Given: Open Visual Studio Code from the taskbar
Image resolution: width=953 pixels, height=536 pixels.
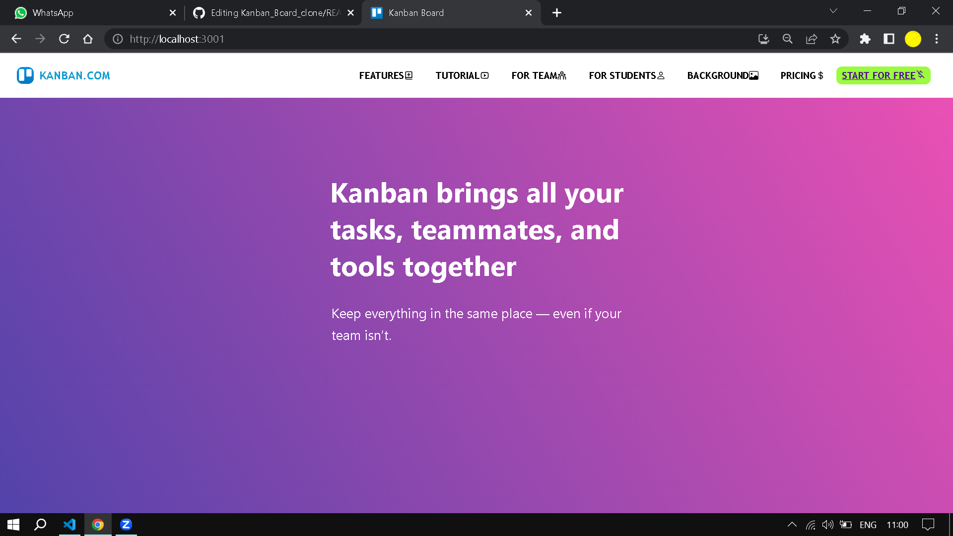Looking at the screenshot, I should tap(69, 524).
